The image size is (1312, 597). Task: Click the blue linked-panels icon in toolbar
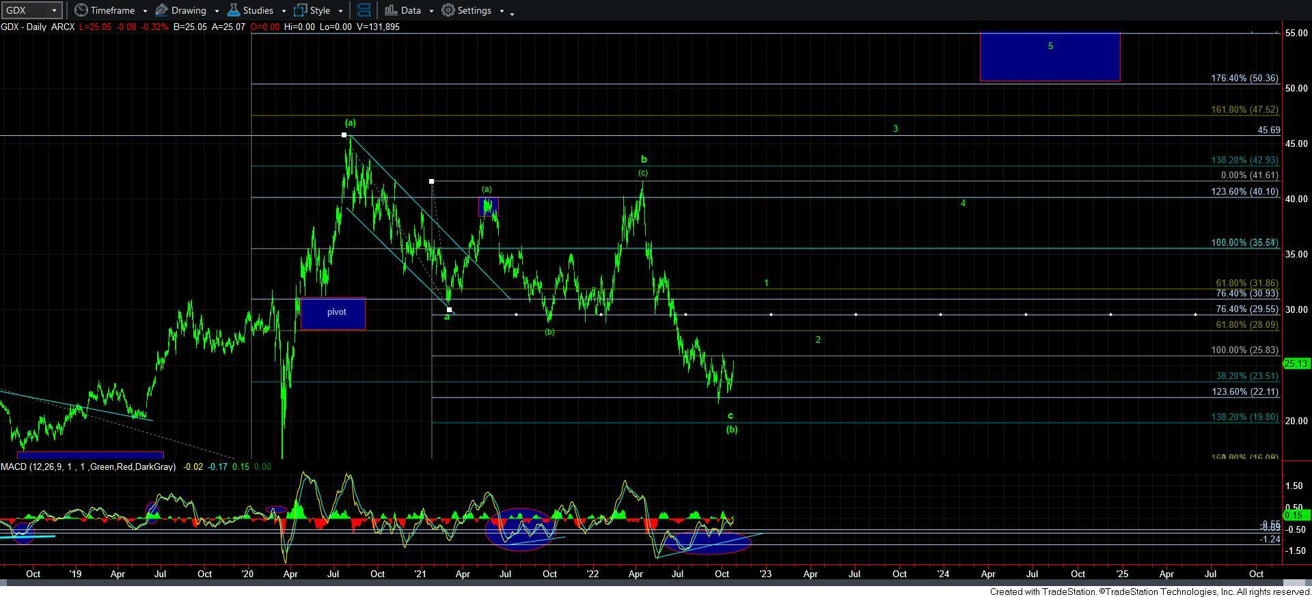click(364, 10)
